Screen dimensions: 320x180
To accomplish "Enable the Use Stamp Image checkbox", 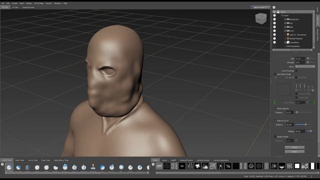I will tap(275, 74).
